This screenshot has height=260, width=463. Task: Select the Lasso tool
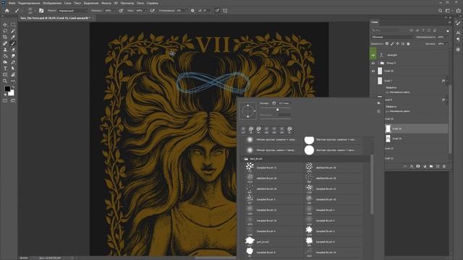click(5, 31)
